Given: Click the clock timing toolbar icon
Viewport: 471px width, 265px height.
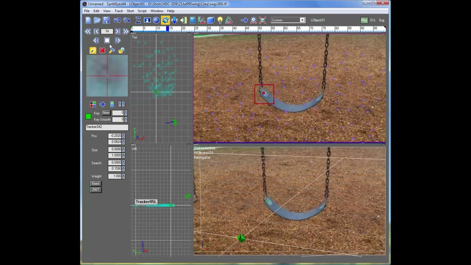Looking at the screenshot, I should [254, 20].
